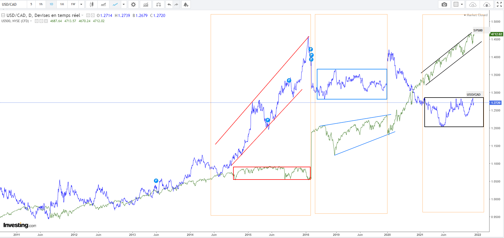
Task: Click the 0.9500 price axis label
Action: [496, 217]
